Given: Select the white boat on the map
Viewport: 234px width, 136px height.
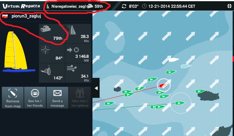Looking at the screenshot, I should click(174, 60).
